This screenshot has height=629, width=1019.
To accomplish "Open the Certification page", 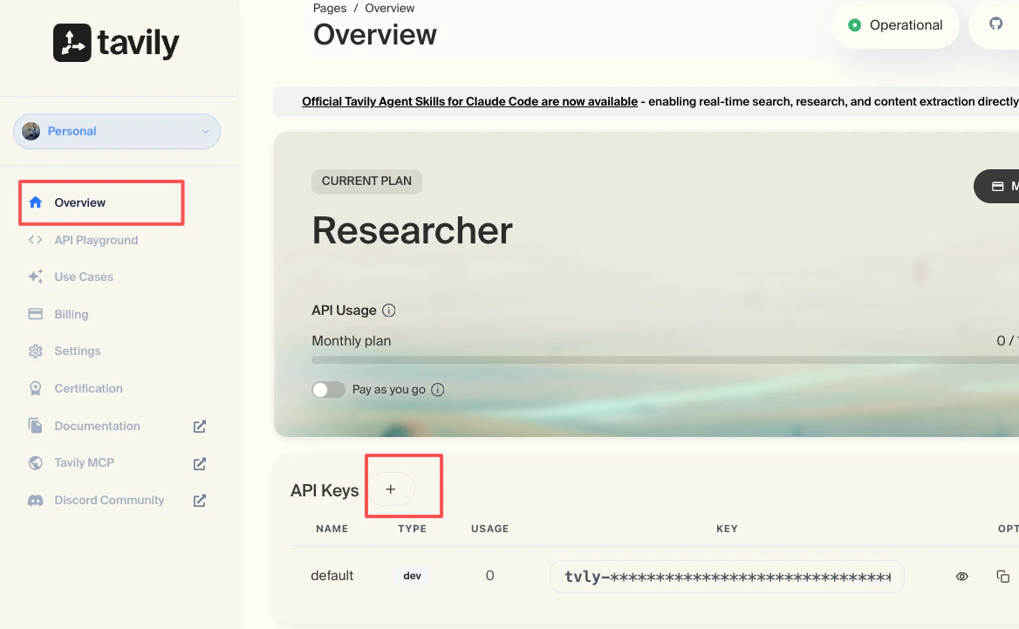I will [88, 388].
